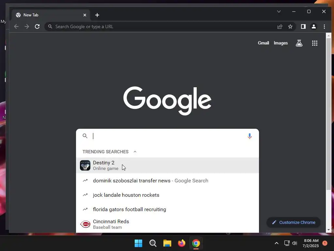
Task: Click the trending arrow beside dominik szoboszlai
Action: (85, 180)
